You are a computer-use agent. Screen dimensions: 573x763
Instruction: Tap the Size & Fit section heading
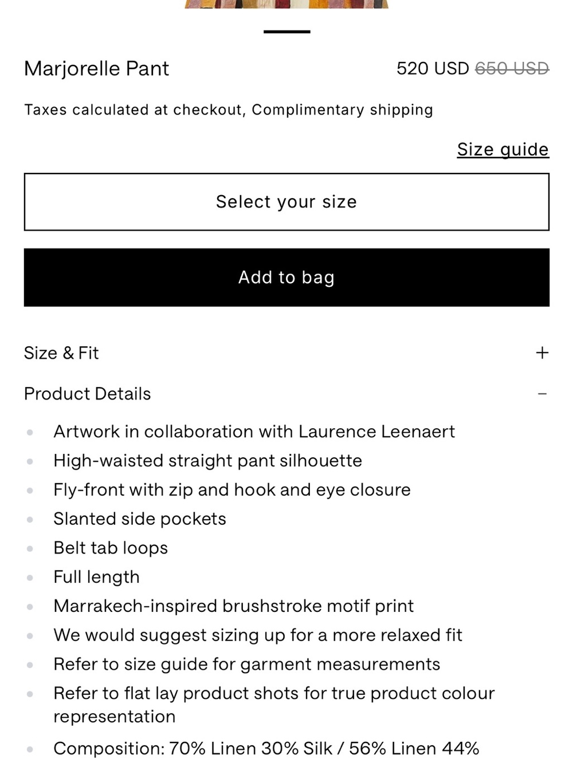tap(61, 353)
